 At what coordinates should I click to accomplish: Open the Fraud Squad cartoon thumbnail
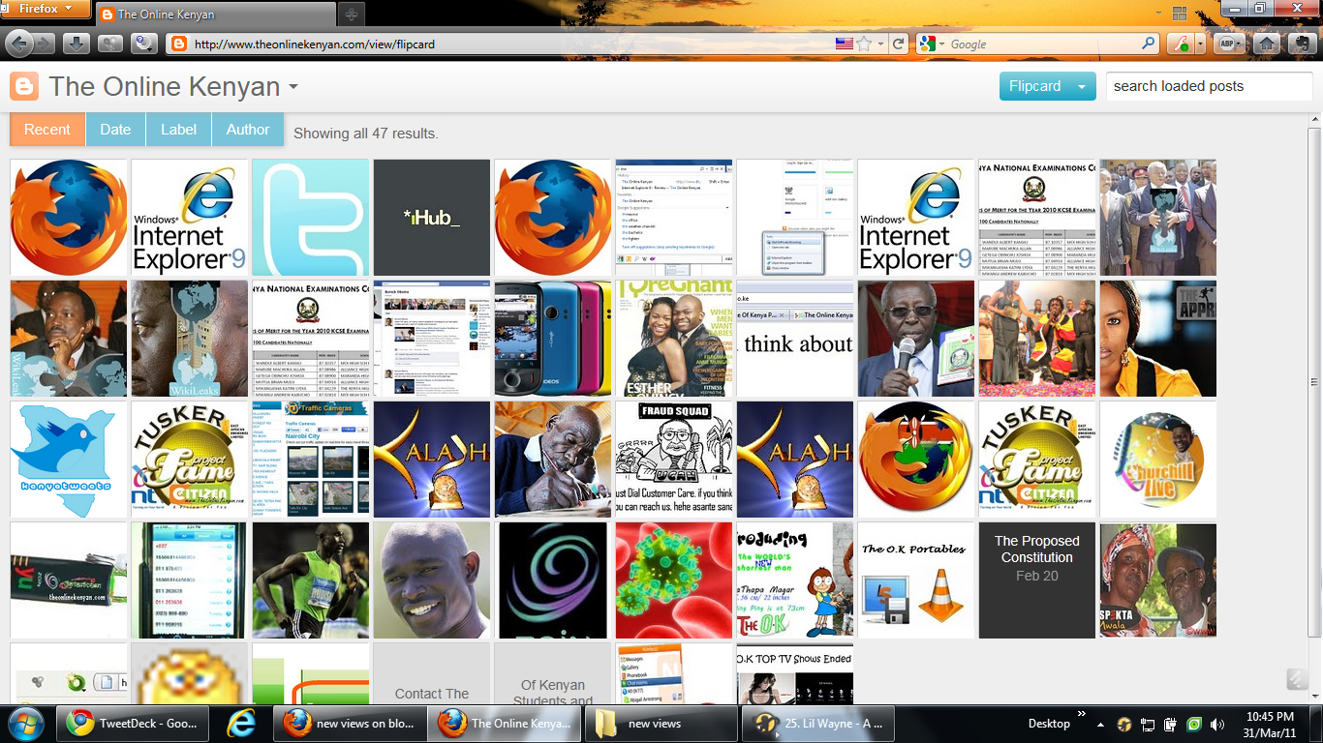(674, 460)
